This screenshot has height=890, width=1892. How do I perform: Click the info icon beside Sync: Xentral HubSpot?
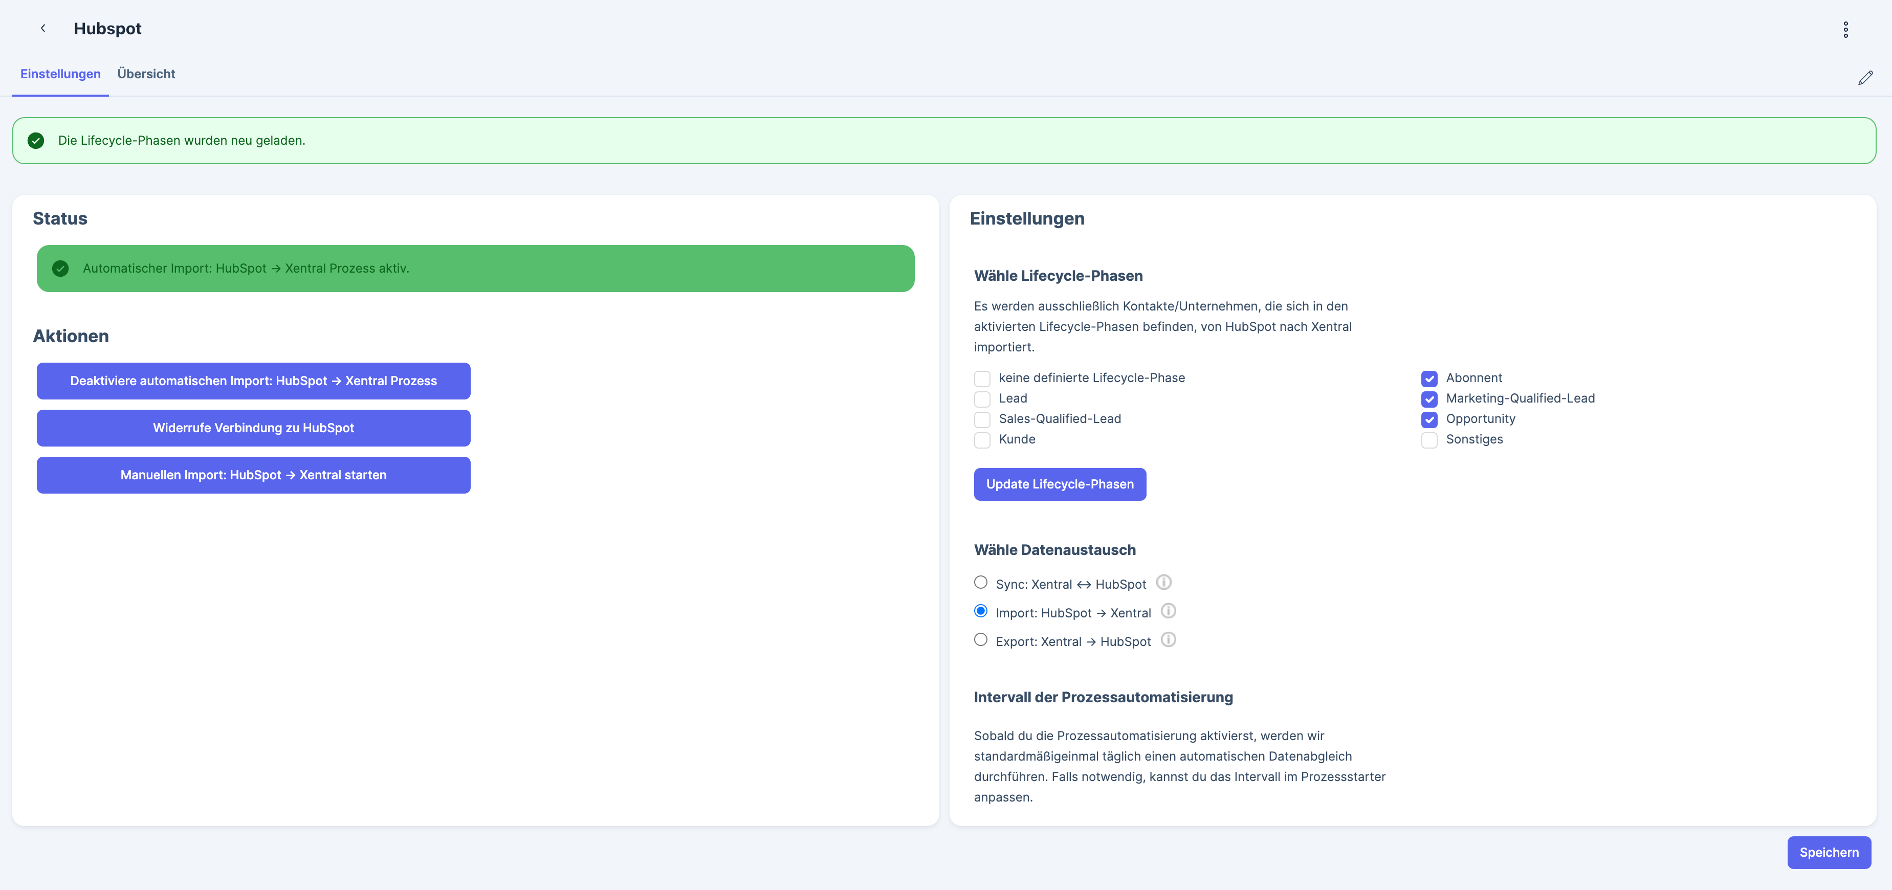(x=1163, y=582)
